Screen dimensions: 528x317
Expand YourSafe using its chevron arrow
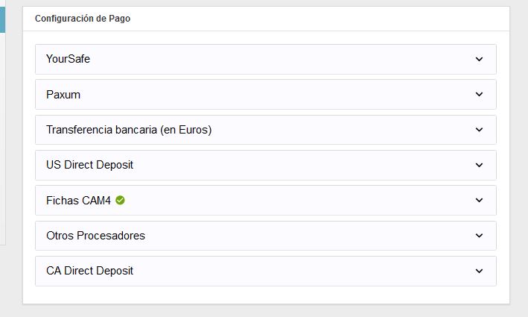pos(479,59)
